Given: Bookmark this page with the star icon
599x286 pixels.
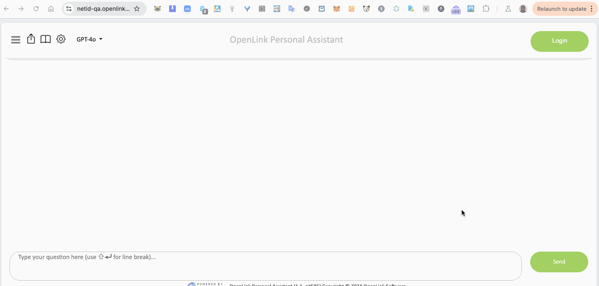Looking at the screenshot, I should coord(137,9).
